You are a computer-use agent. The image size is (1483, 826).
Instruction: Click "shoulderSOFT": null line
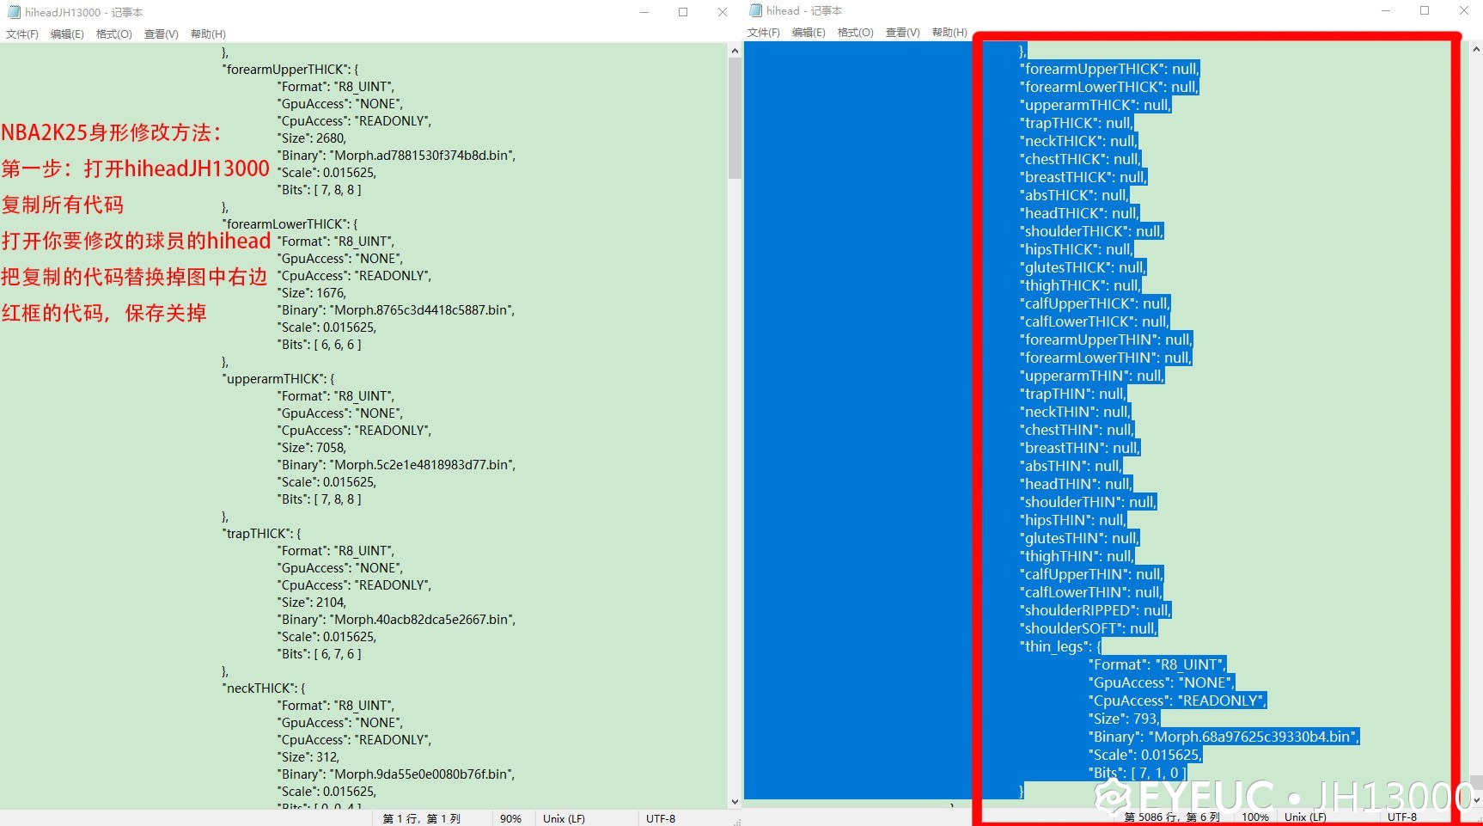1089,628
